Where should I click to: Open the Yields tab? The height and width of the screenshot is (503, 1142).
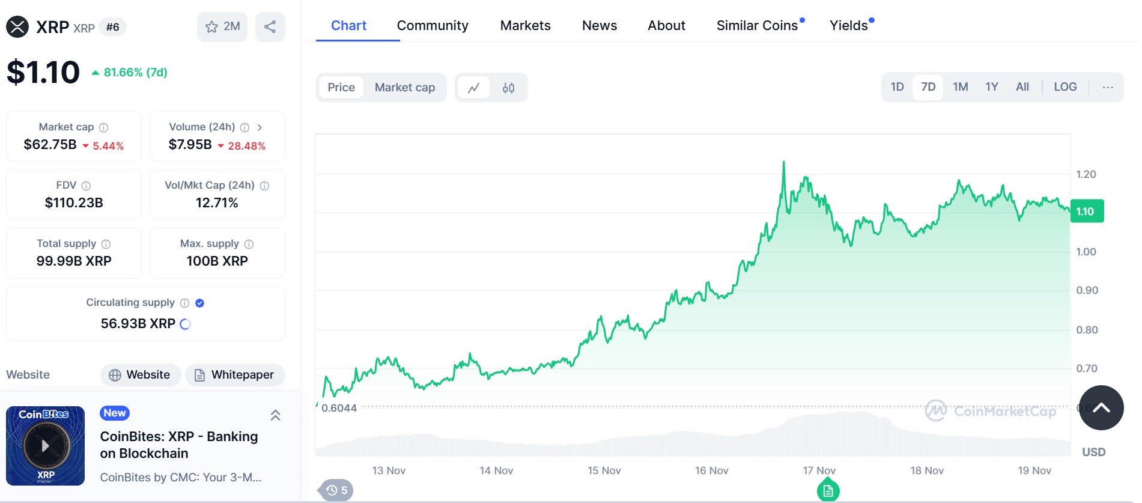[x=849, y=25]
